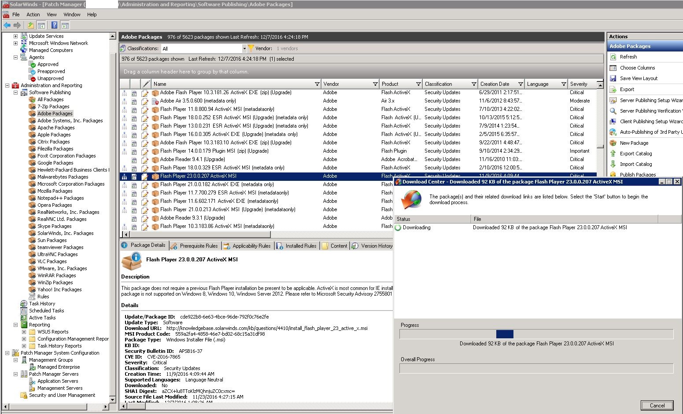Open the File menu
The height and width of the screenshot is (414, 683).
pos(16,15)
